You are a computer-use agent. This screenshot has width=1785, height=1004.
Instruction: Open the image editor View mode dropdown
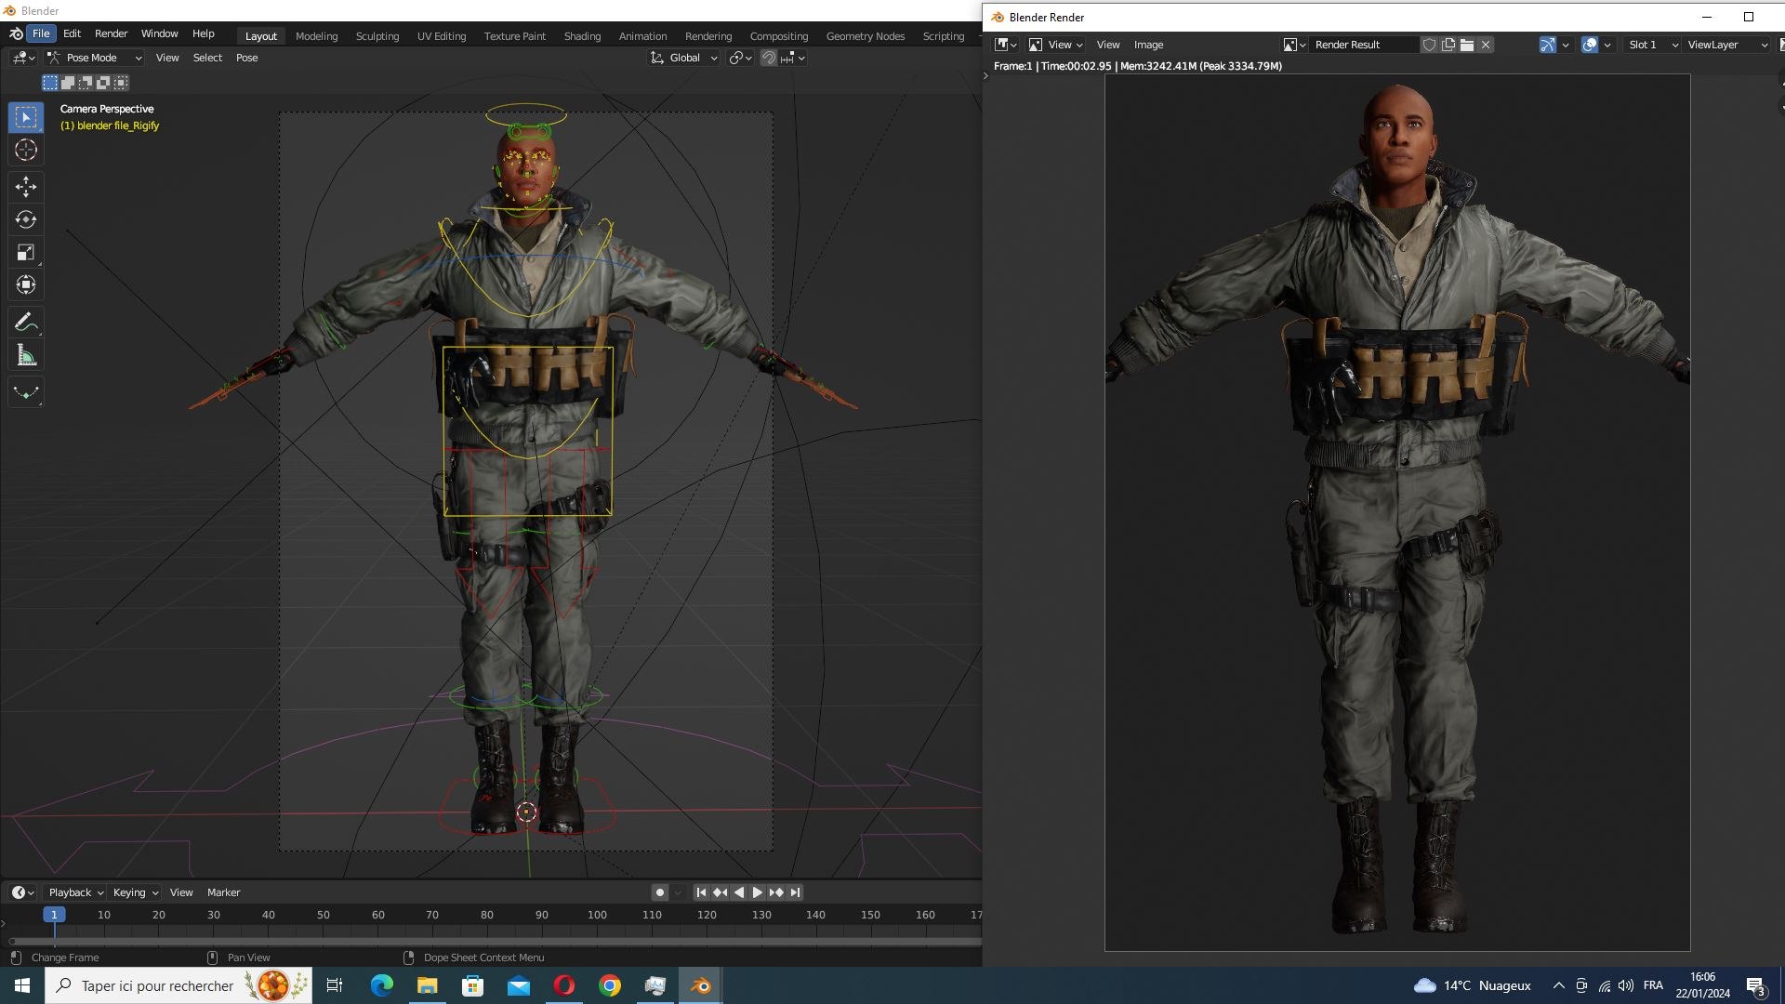[1055, 45]
